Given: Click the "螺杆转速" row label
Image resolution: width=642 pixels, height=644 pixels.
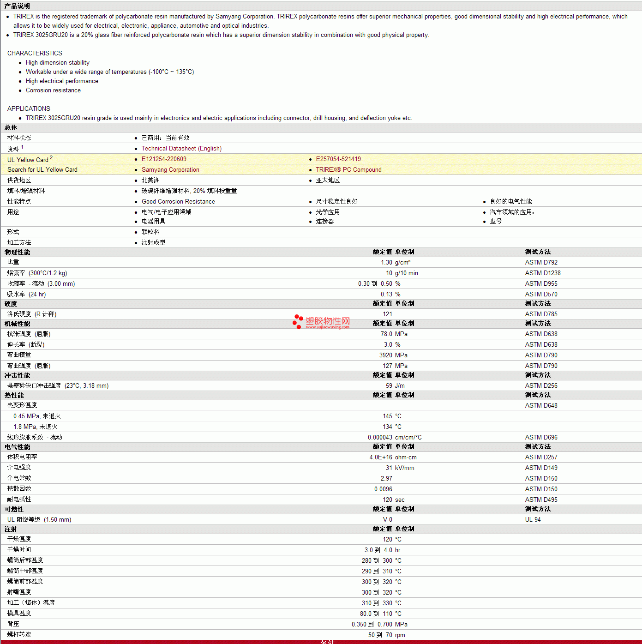Looking at the screenshot, I should 19,635.
